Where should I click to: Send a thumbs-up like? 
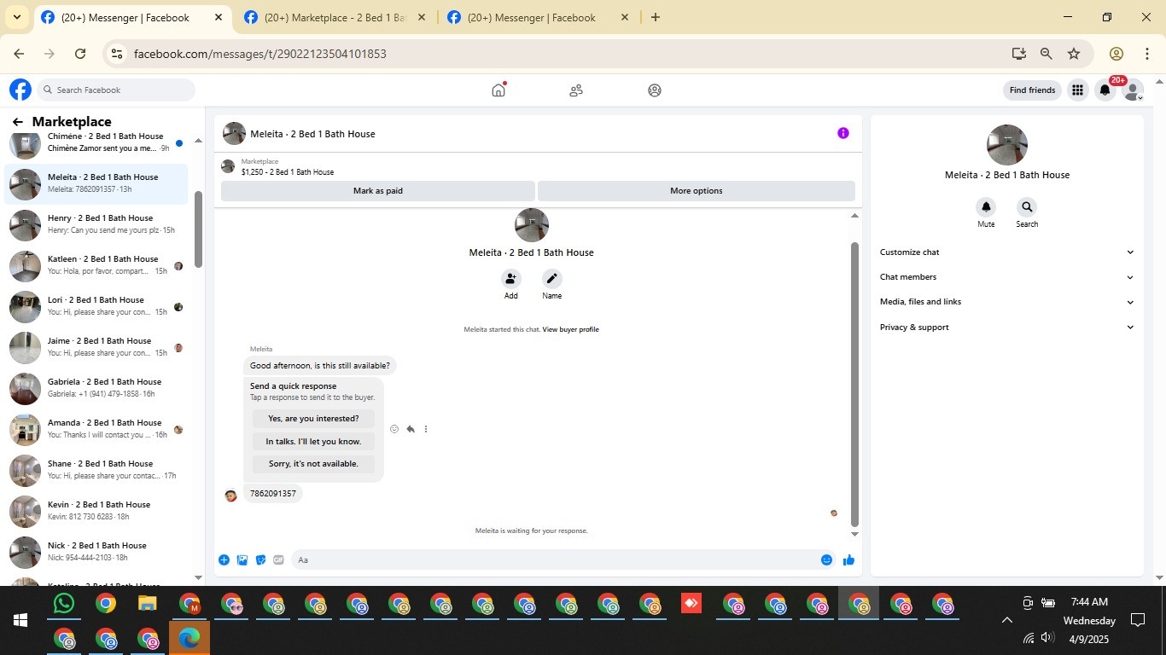click(848, 560)
